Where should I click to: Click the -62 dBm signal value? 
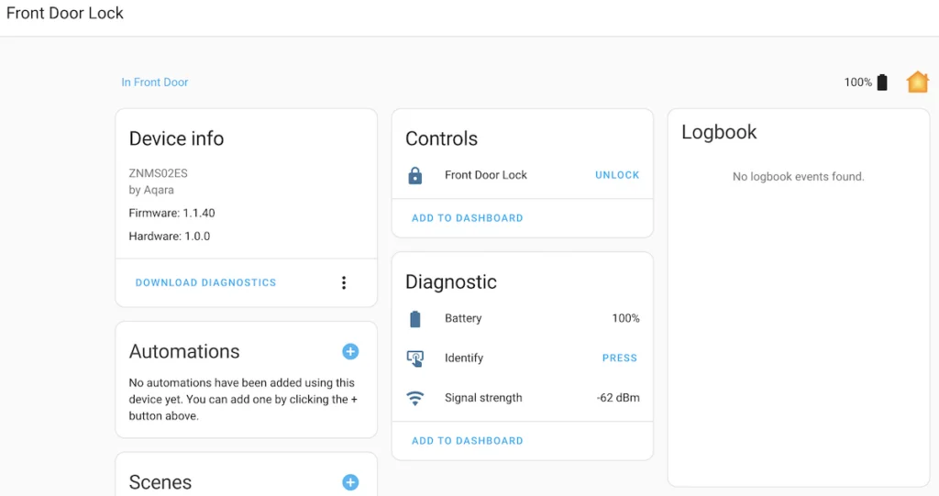coord(618,398)
